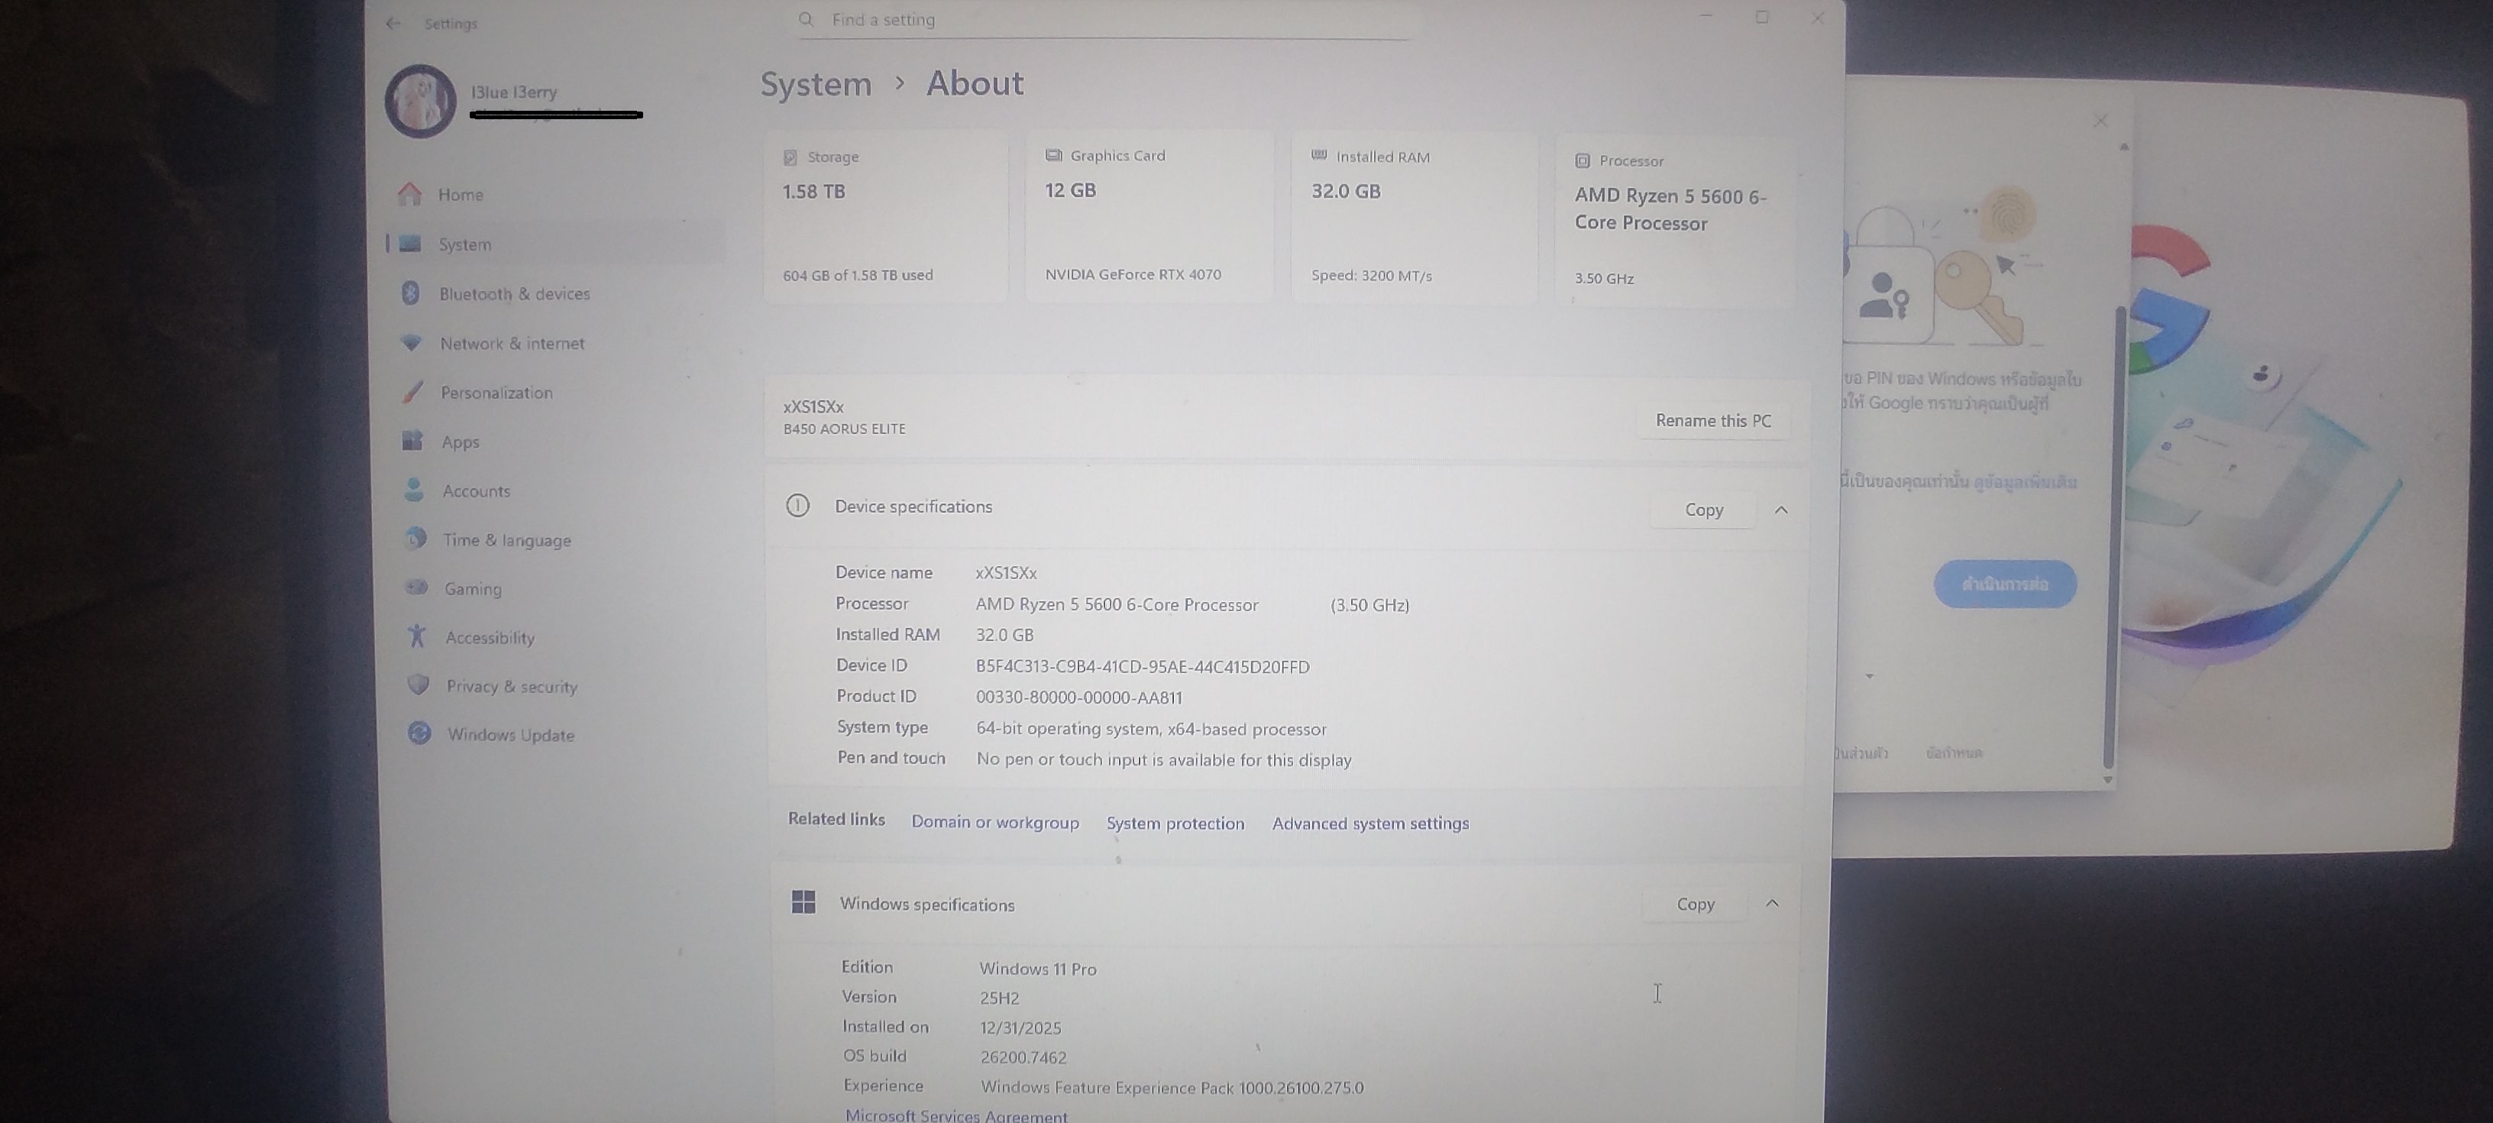Collapse the Device specifications section
Viewport: 2493px width, 1123px height.
[1780, 510]
